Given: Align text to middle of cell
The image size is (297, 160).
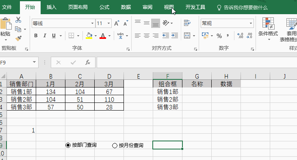Looking at the screenshot, I should point(146,23).
